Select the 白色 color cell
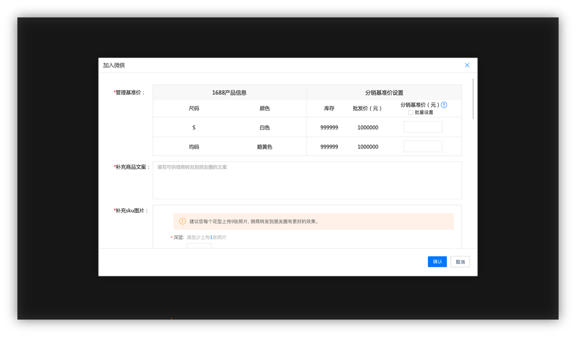The width and height of the screenshot is (576, 337). [x=265, y=128]
